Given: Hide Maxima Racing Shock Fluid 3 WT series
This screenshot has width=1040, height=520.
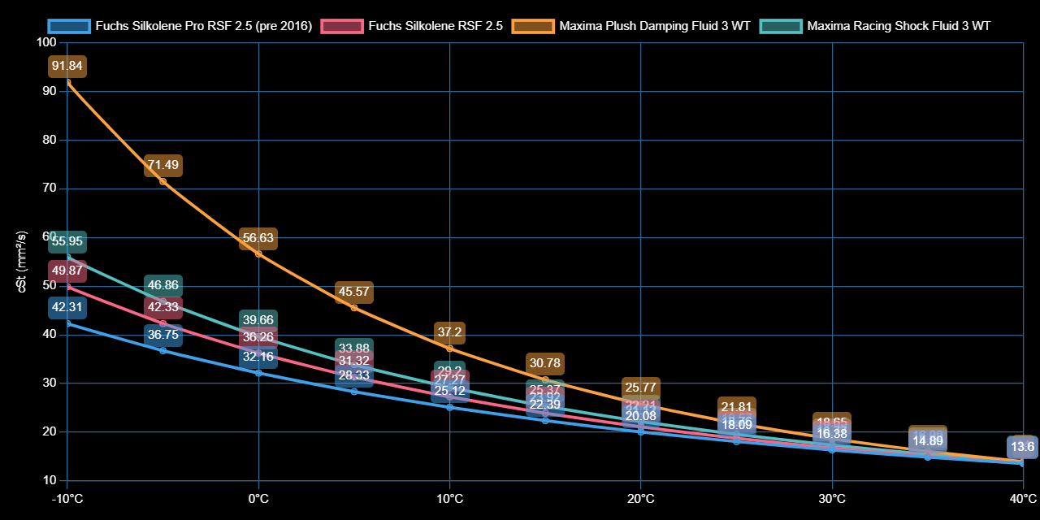Looking at the screenshot, I should (x=898, y=26).
